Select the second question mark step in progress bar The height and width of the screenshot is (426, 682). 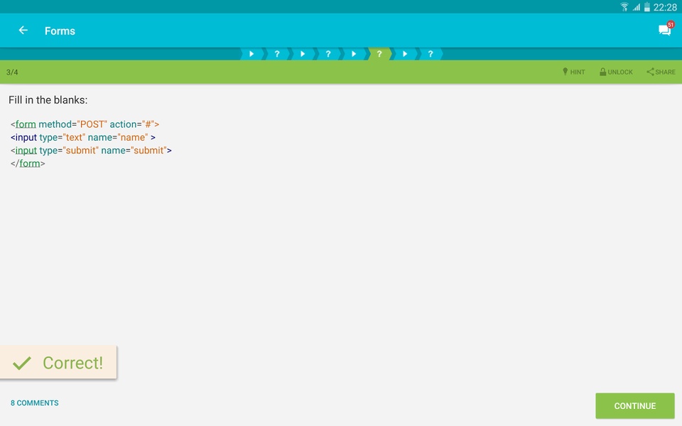pos(328,54)
